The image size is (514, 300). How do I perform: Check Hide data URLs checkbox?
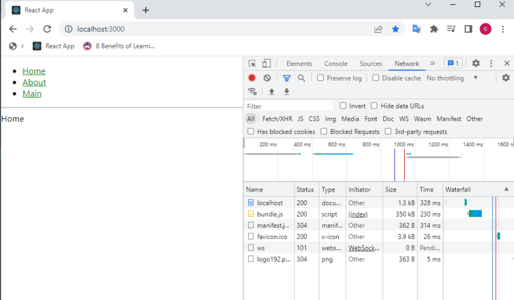point(374,106)
